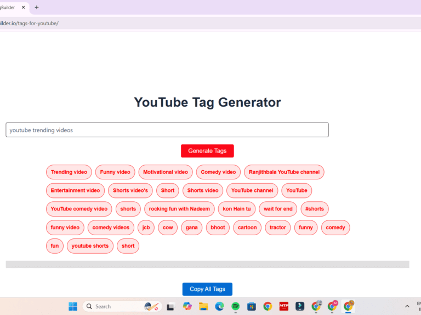Select the lowercase shorts tag
This screenshot has width=421, height=315.
coord(128,209)
